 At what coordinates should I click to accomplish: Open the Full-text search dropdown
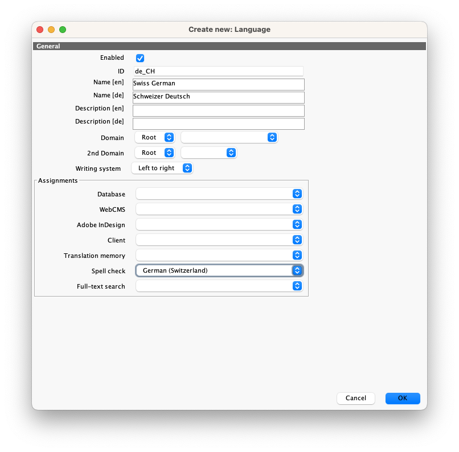point(219,286)
